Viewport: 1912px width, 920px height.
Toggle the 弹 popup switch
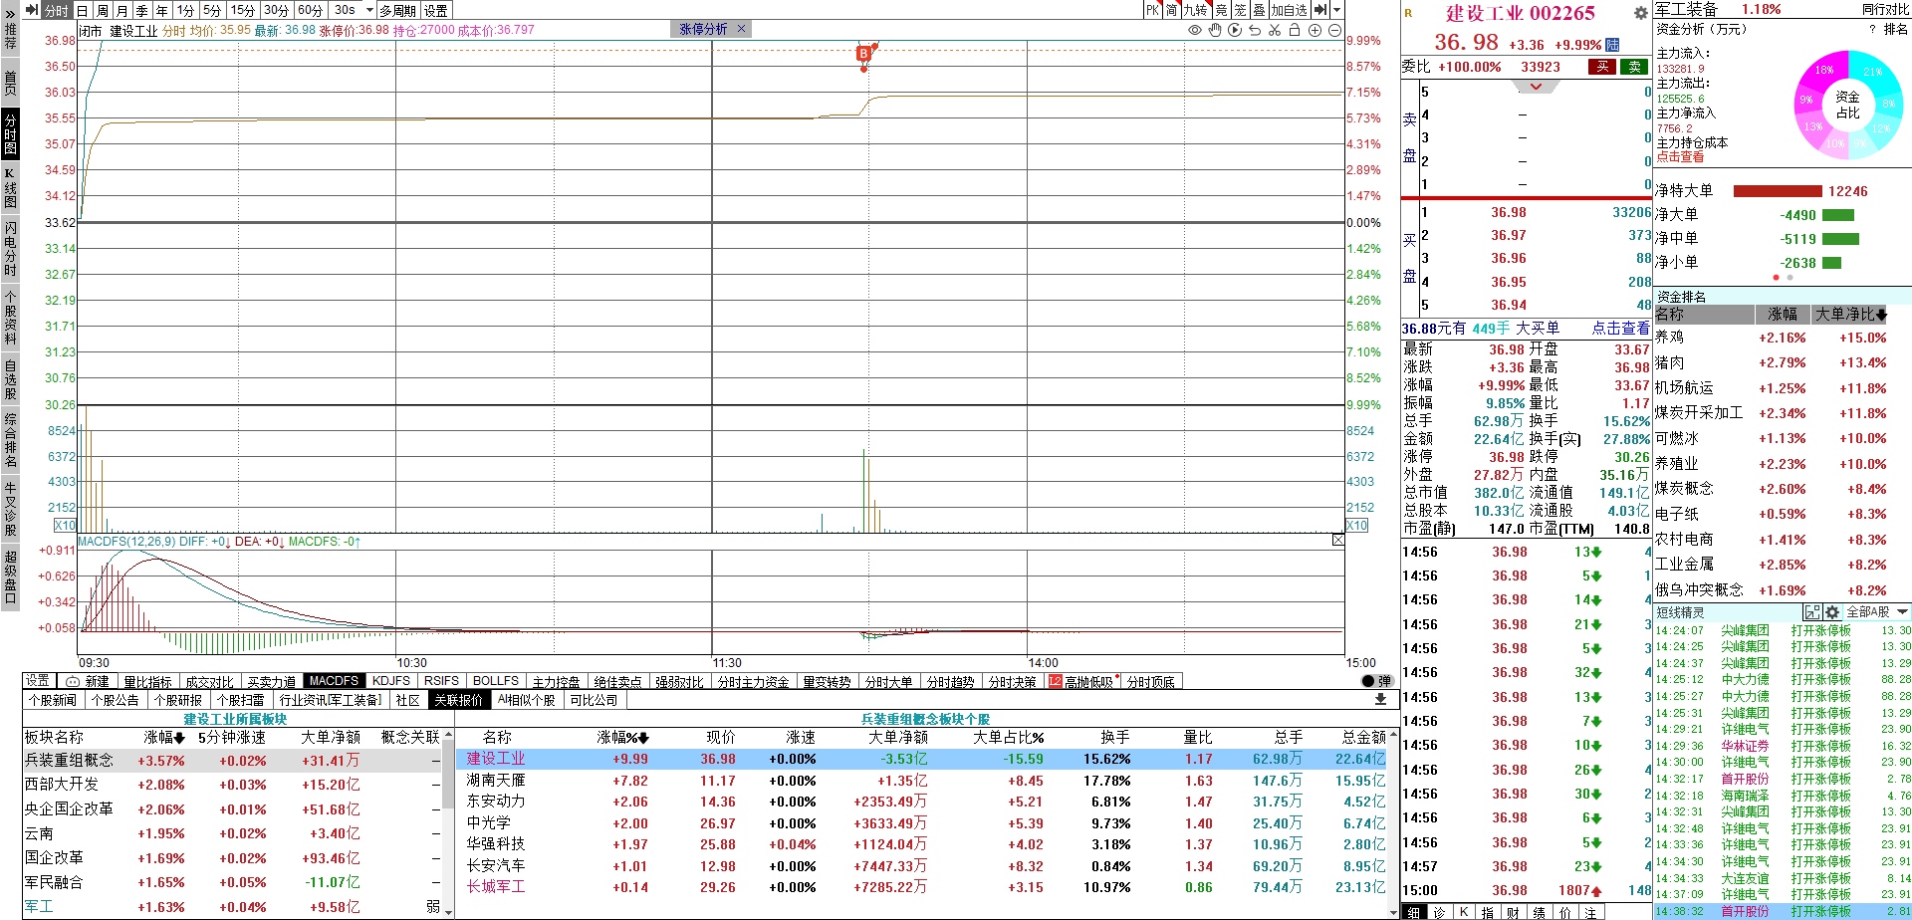coord(1376,681)
